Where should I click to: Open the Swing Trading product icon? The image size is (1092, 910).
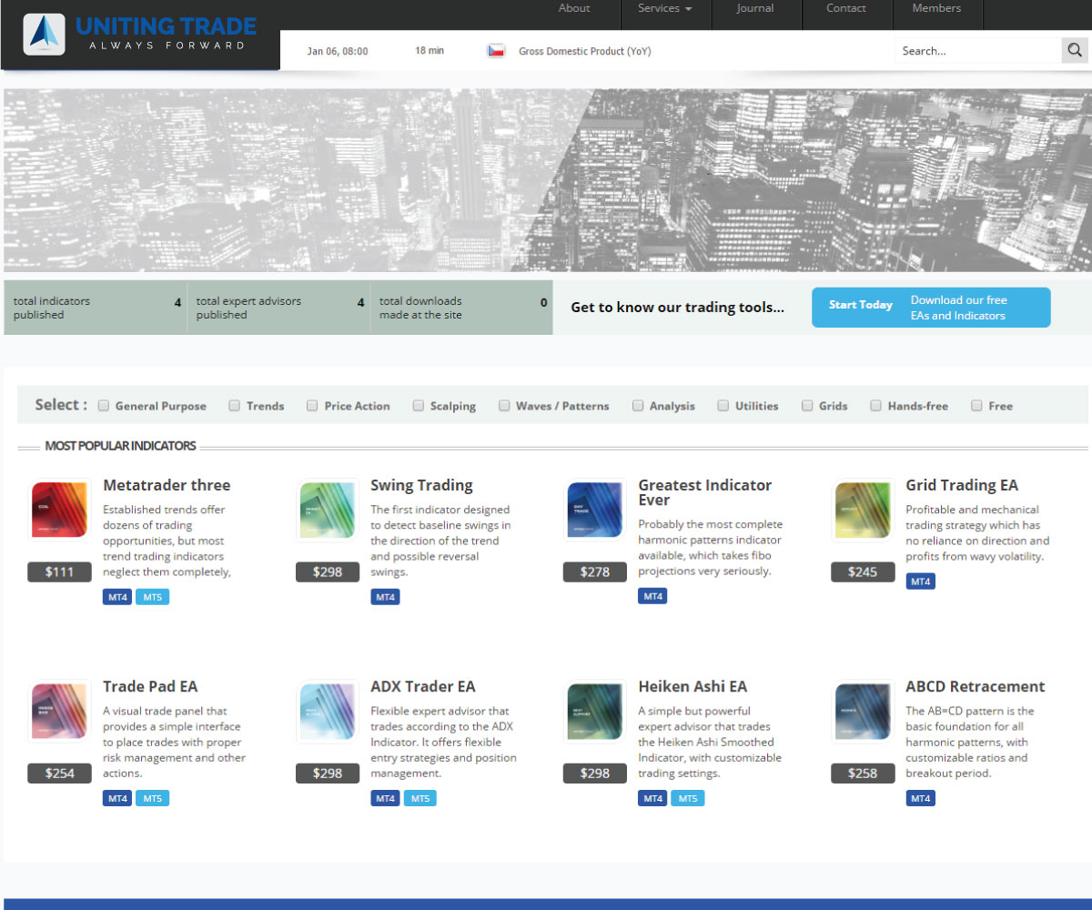point(328,510)
